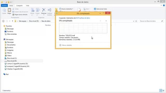
Task: Minimize the copy progress dialog
Action: click(100, 13)
